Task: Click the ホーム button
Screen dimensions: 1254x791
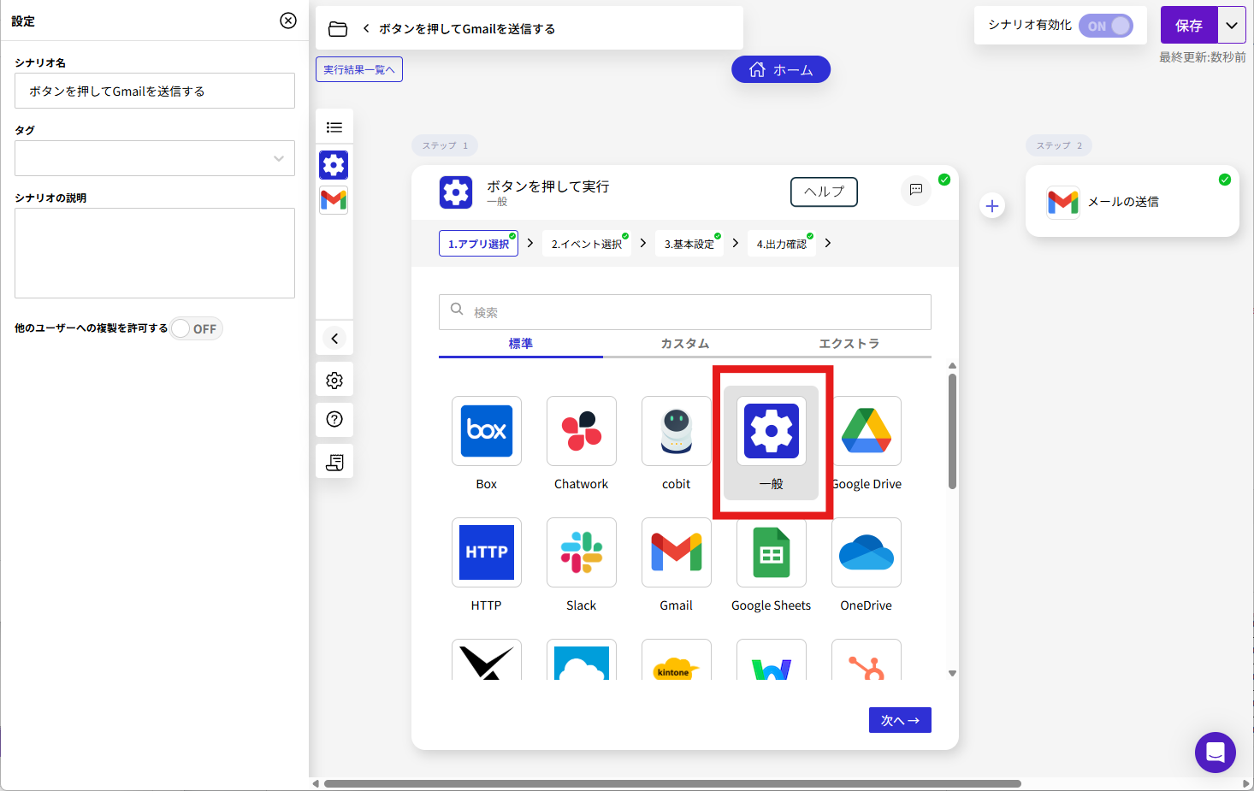Action: 781,69
